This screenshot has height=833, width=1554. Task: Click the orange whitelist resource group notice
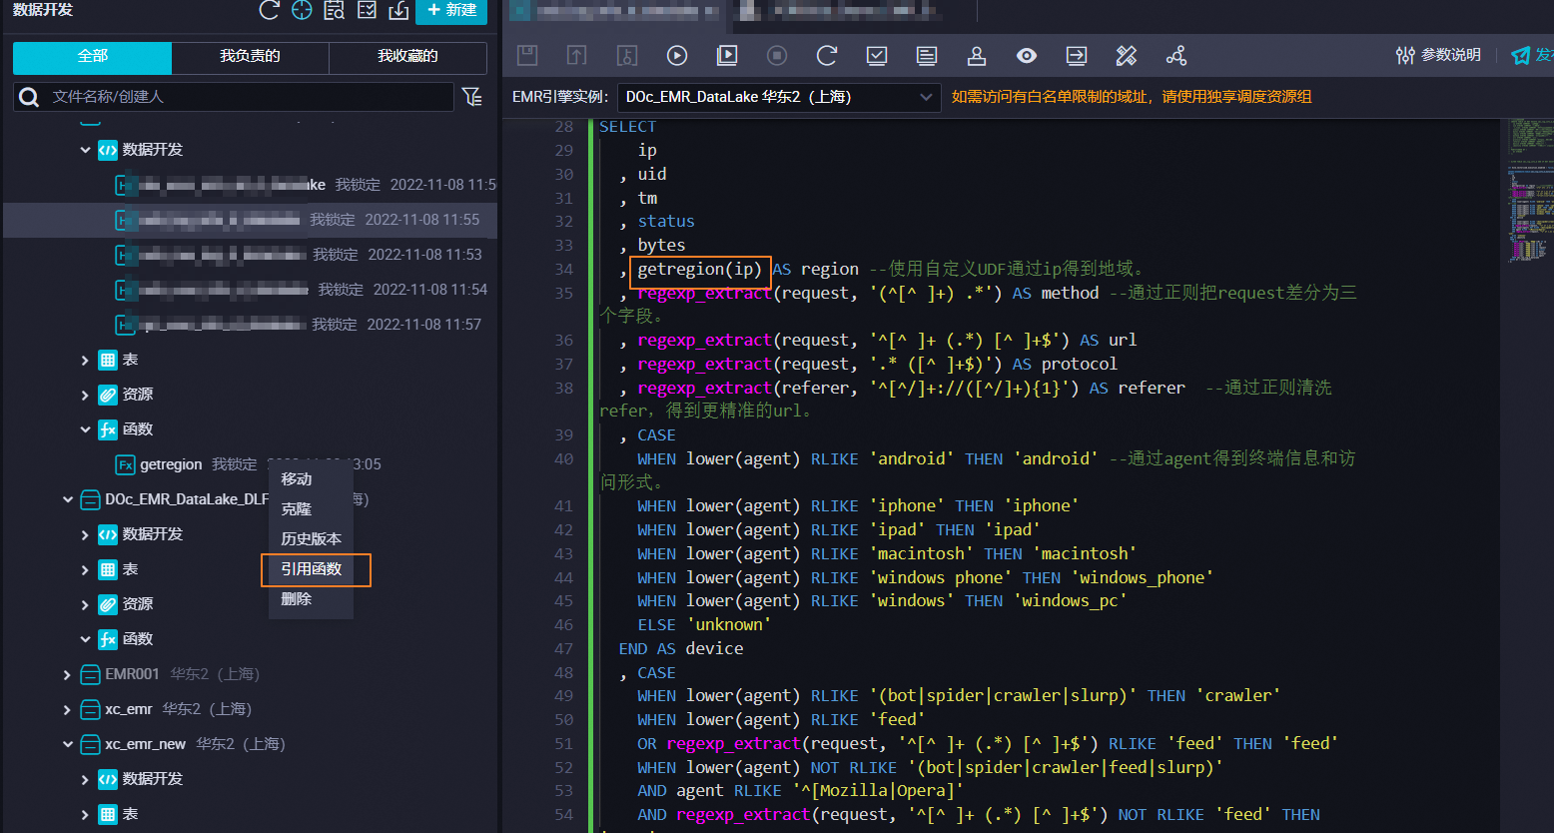click(1132, 97)
